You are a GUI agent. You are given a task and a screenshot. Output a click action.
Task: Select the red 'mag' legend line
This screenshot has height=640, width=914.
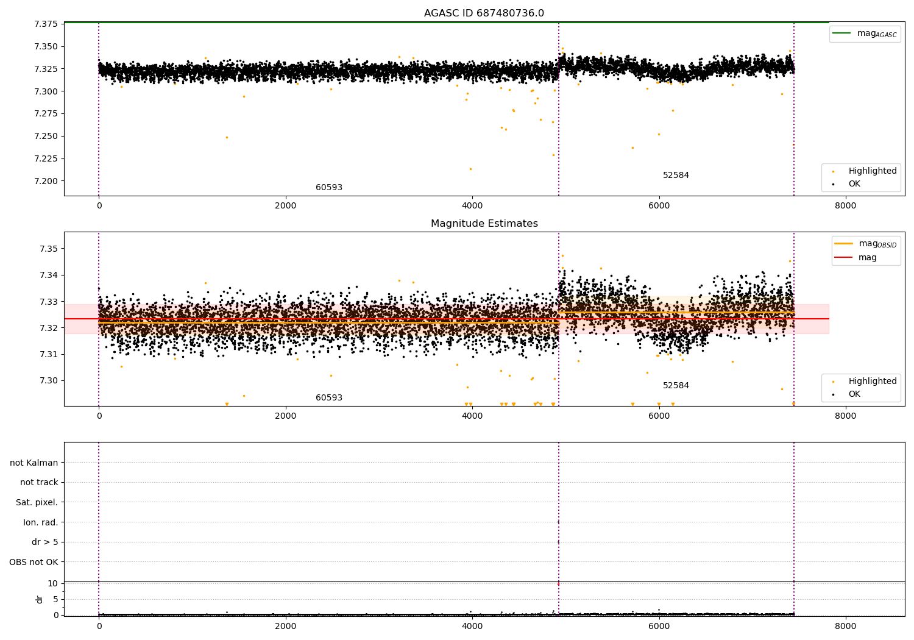pyautogui.click(x=843, y=258)
